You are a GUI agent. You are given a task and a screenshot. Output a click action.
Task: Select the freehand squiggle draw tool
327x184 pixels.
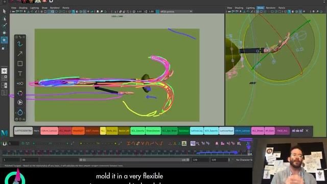20,44
